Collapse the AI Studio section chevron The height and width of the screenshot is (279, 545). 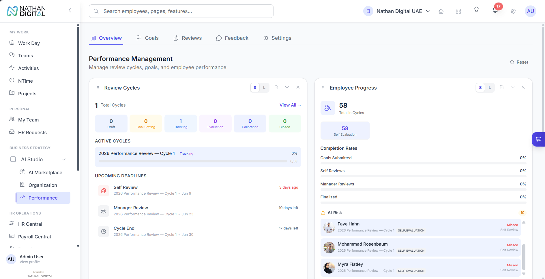coord(64,160)
